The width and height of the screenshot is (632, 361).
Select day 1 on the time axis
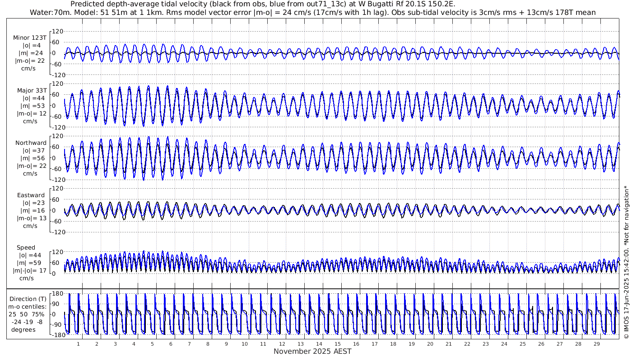click(x=78, y=344)
